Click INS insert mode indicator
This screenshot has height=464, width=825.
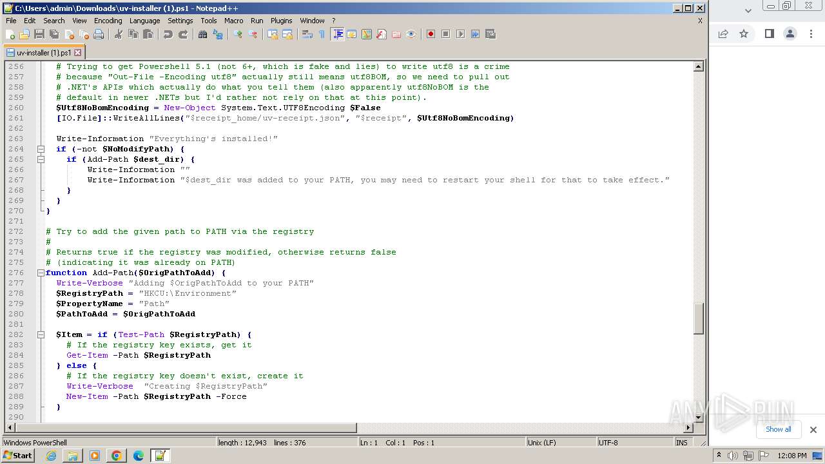click(682, 443)
